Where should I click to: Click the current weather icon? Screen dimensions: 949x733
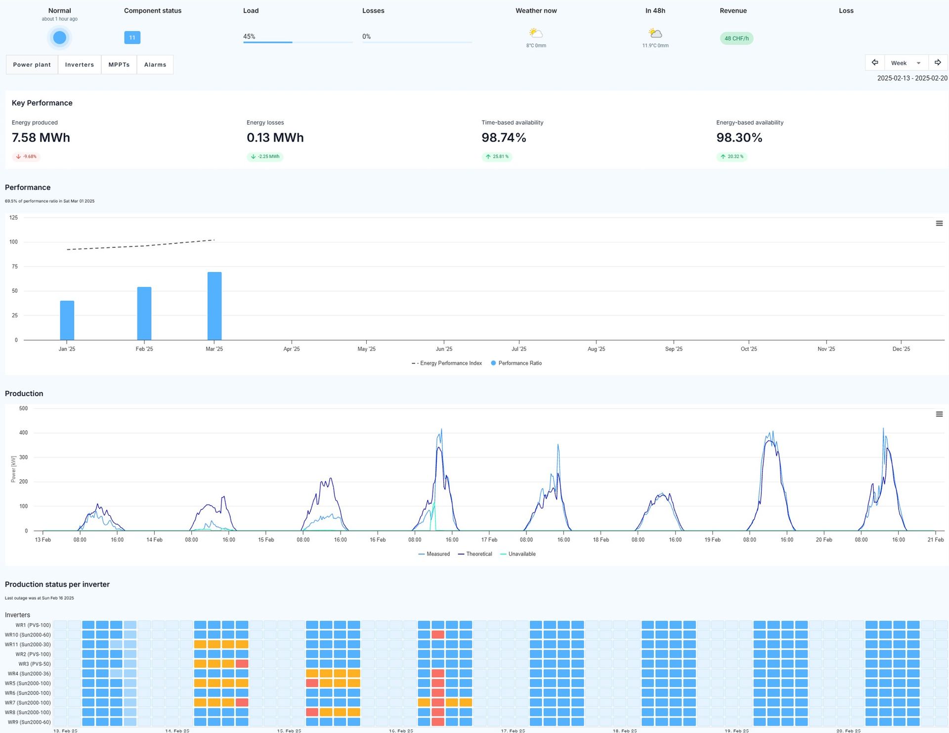point(536,34)
